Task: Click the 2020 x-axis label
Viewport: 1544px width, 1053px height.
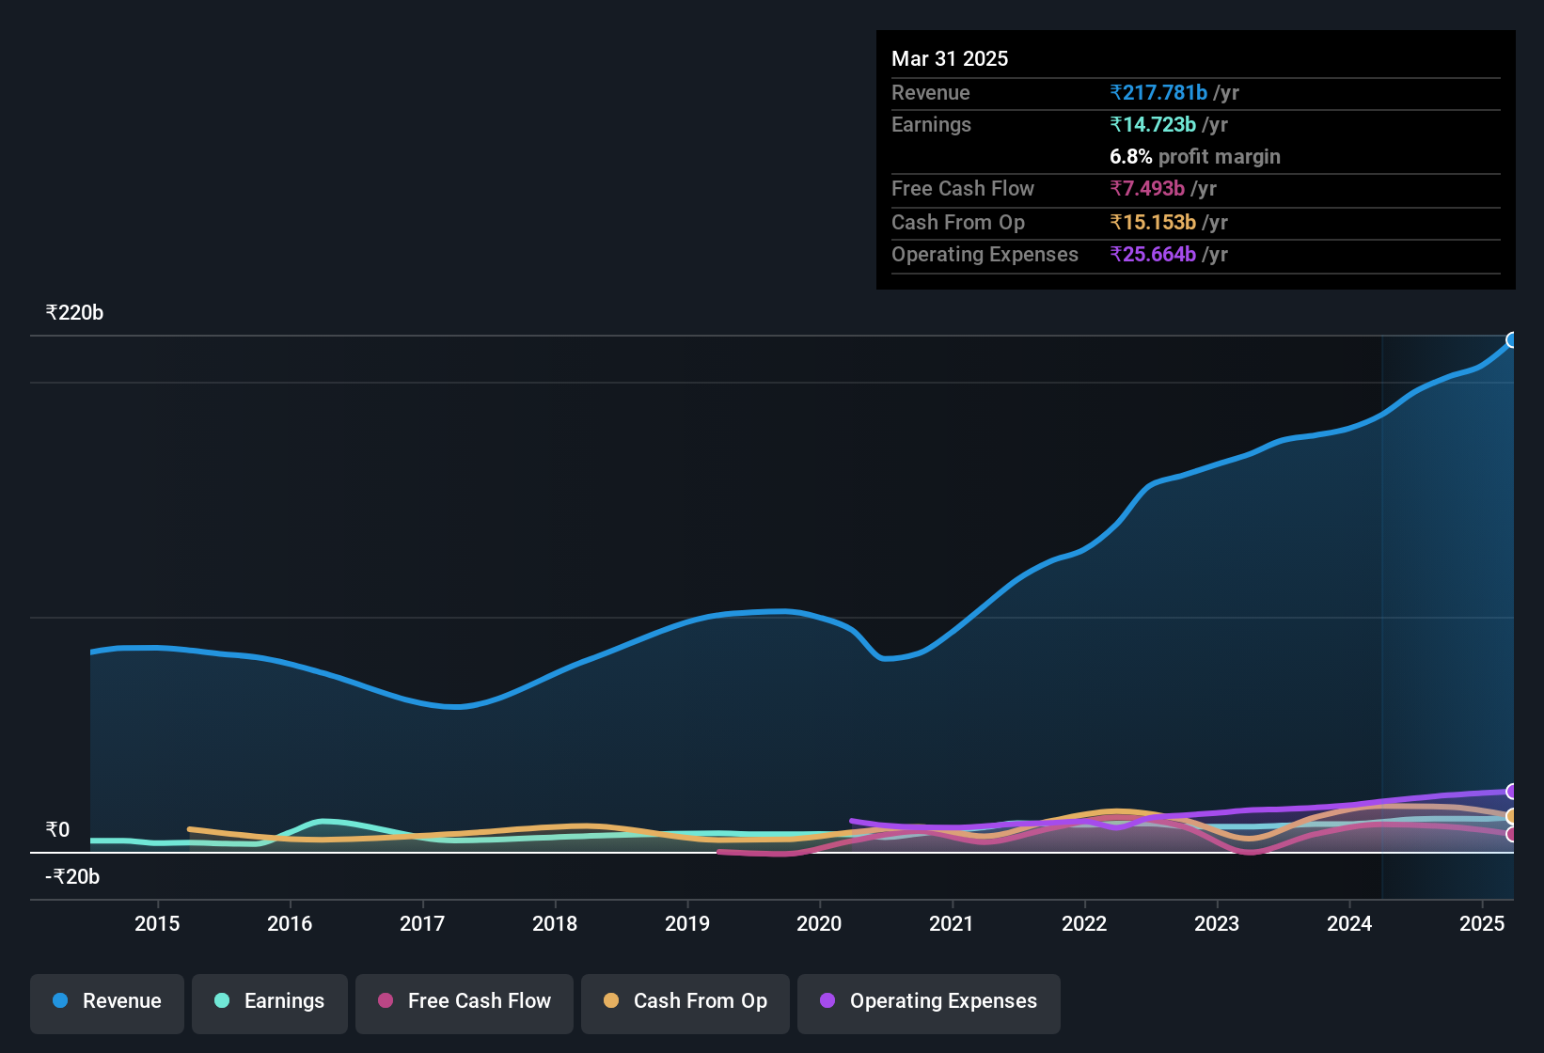Action: [819, 923]
